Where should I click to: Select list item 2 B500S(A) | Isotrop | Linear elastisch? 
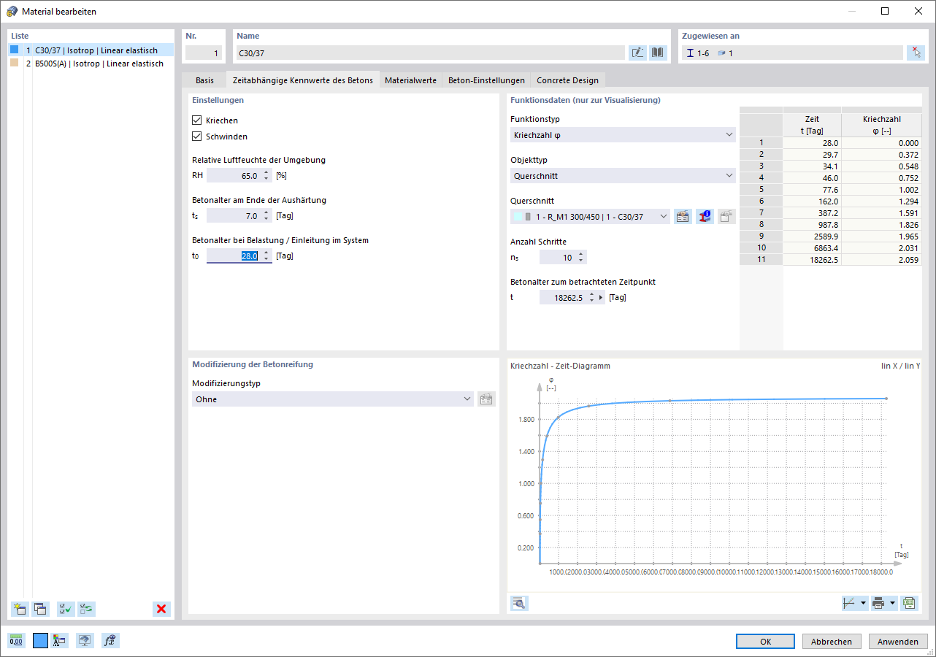91,64
